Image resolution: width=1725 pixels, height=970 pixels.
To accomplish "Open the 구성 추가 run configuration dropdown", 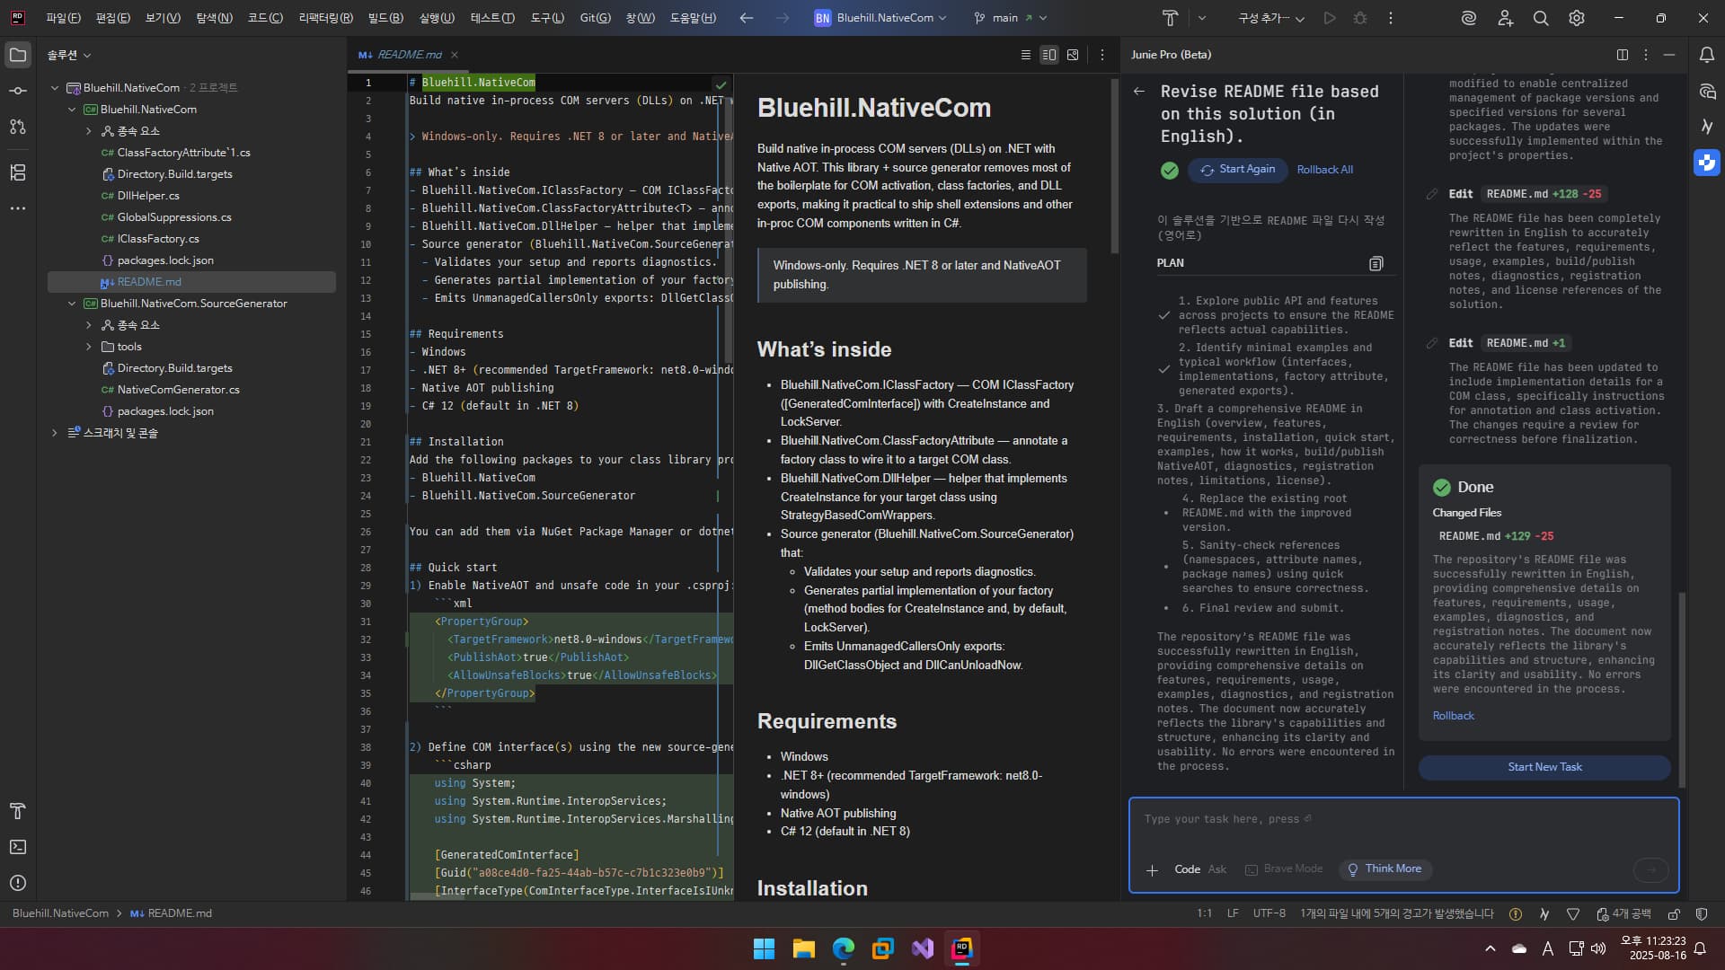I will point(1271,18).
